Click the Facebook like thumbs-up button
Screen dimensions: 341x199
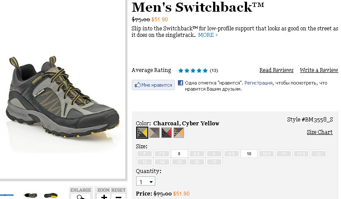pos(153,85)
